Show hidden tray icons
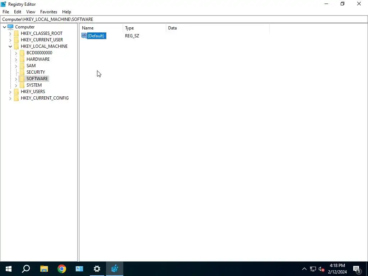The height and width of the screenshot is (276, 368). [x=304, y=269]
